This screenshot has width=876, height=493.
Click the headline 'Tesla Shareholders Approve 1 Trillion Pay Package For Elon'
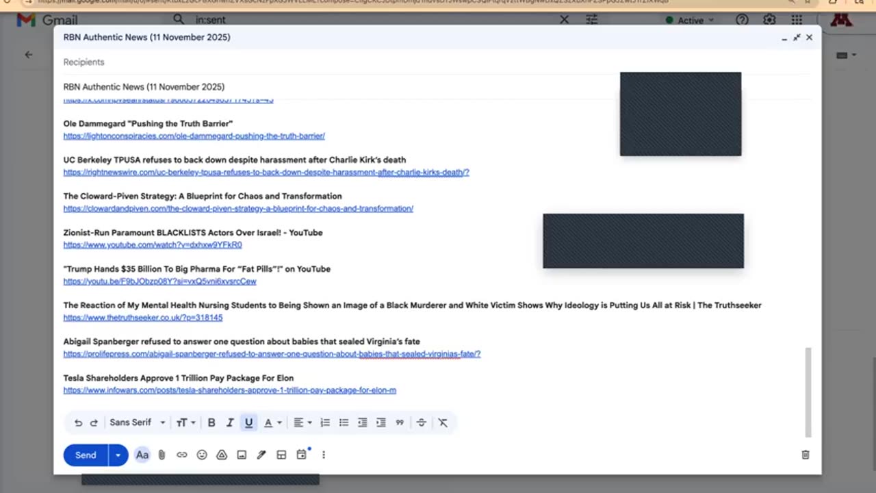(179, 378)
